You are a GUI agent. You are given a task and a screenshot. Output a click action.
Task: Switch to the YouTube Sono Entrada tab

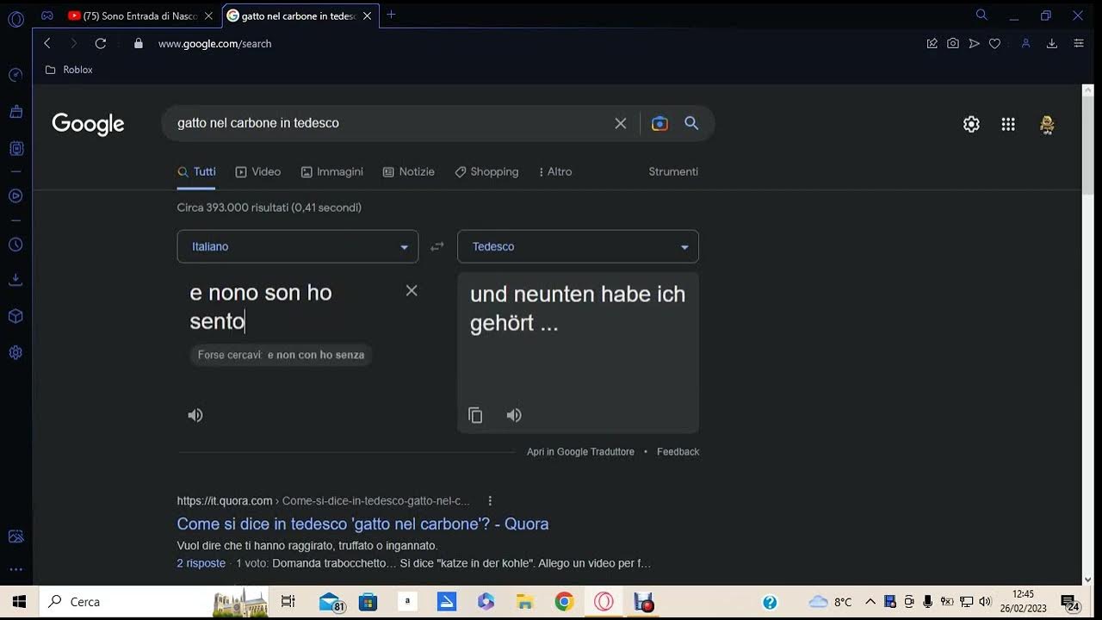(x=133, y=15)
